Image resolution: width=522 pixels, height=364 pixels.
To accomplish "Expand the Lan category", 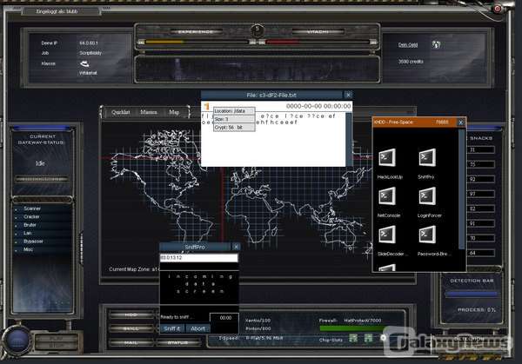I will tap(28, 233).
